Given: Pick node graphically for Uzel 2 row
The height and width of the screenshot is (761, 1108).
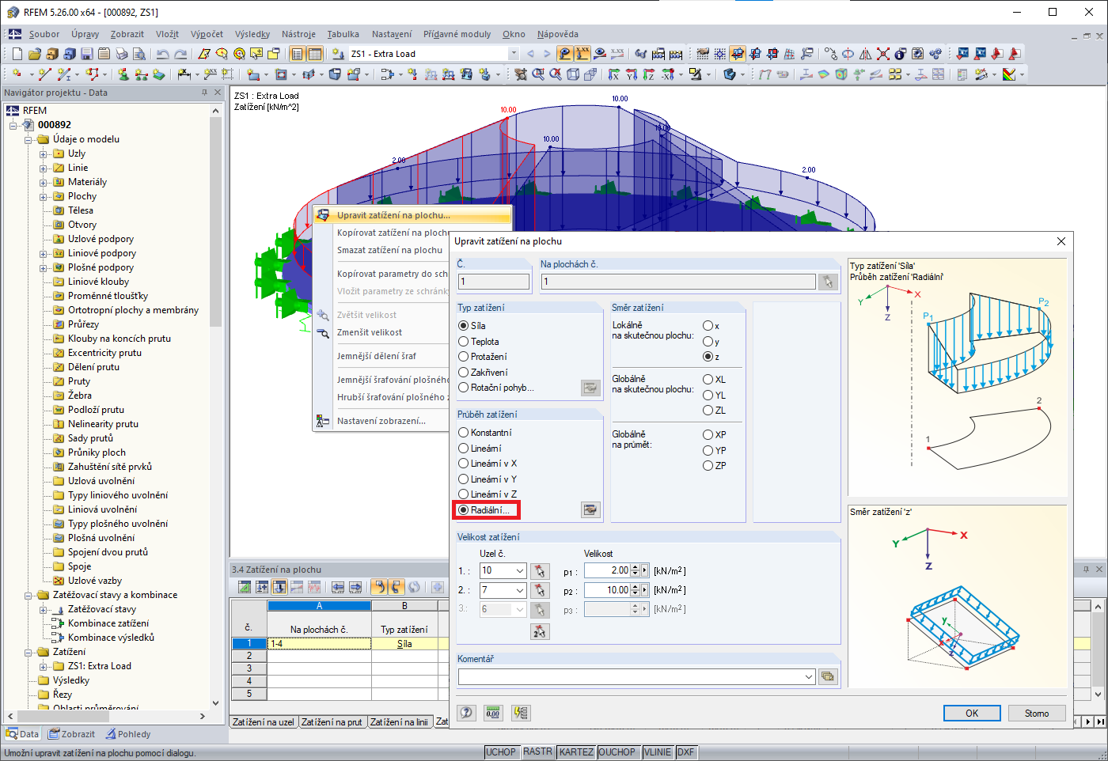Looking at the screenshot, I should pyautogui.click(x=540, y=590).
